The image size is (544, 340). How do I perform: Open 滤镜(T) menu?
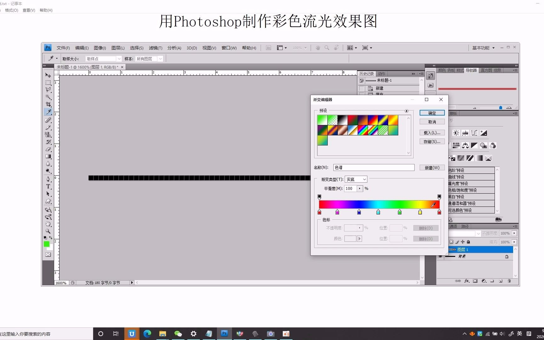click(156, 48)
